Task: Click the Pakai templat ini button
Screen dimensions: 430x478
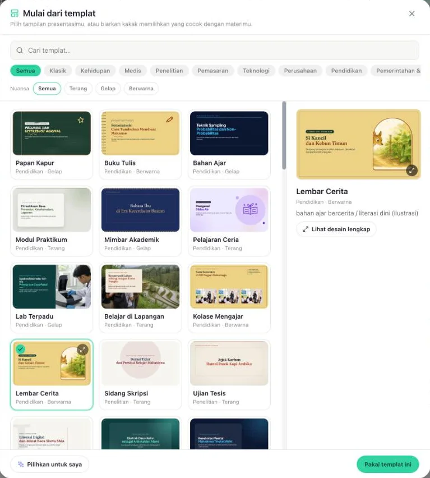Action: [387, 465]
